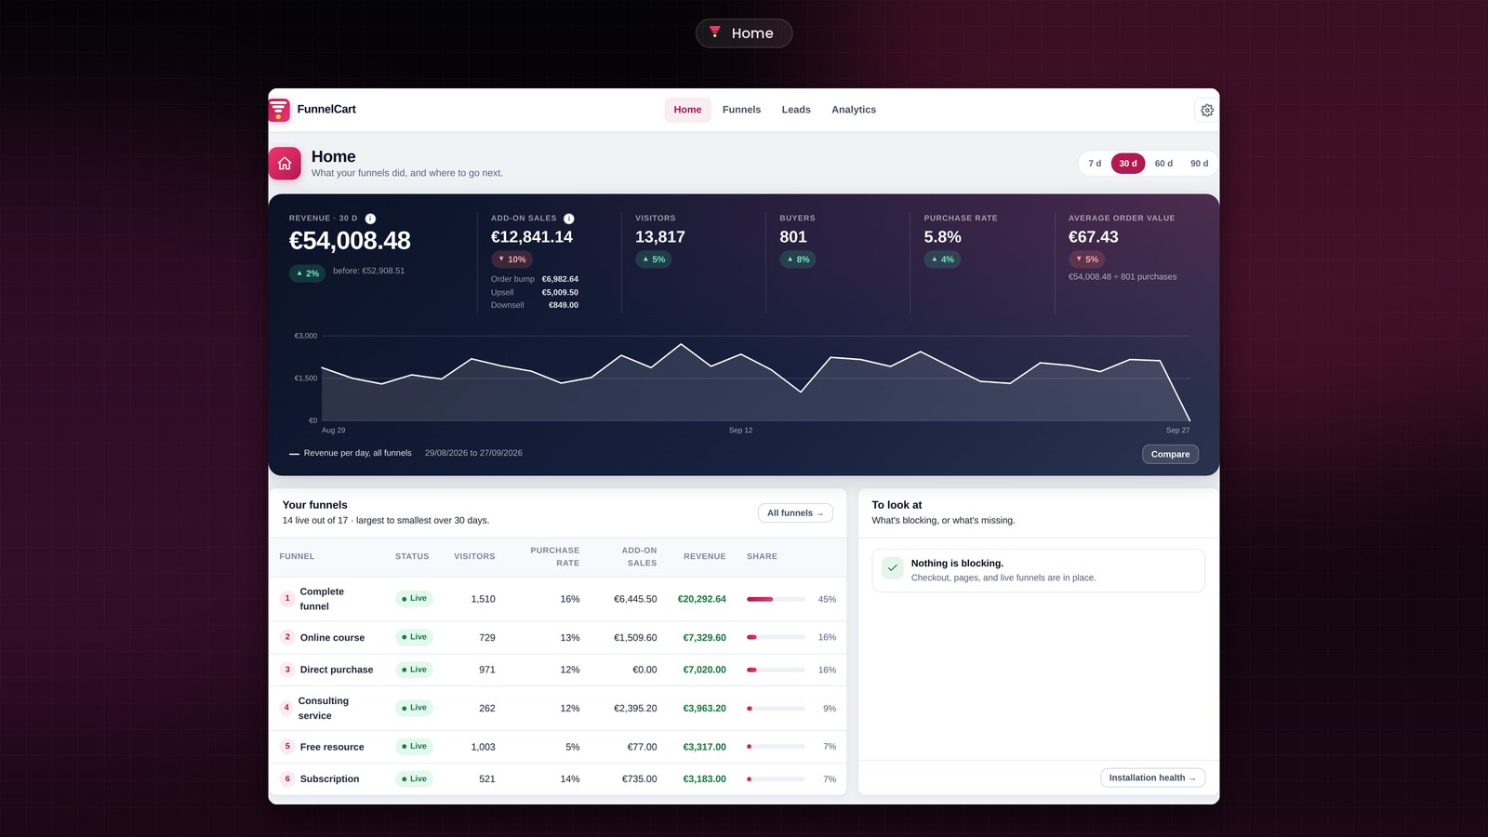Open the Revenue info icon
1488x837 pixels.
[370, 219]
